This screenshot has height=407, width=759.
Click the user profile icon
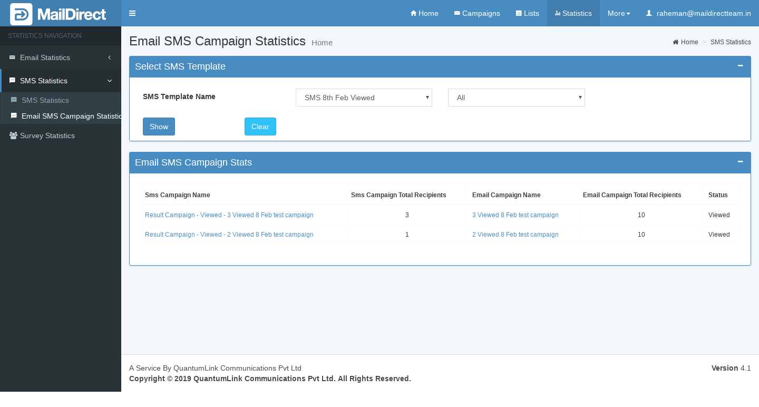(x=649, y=13)
